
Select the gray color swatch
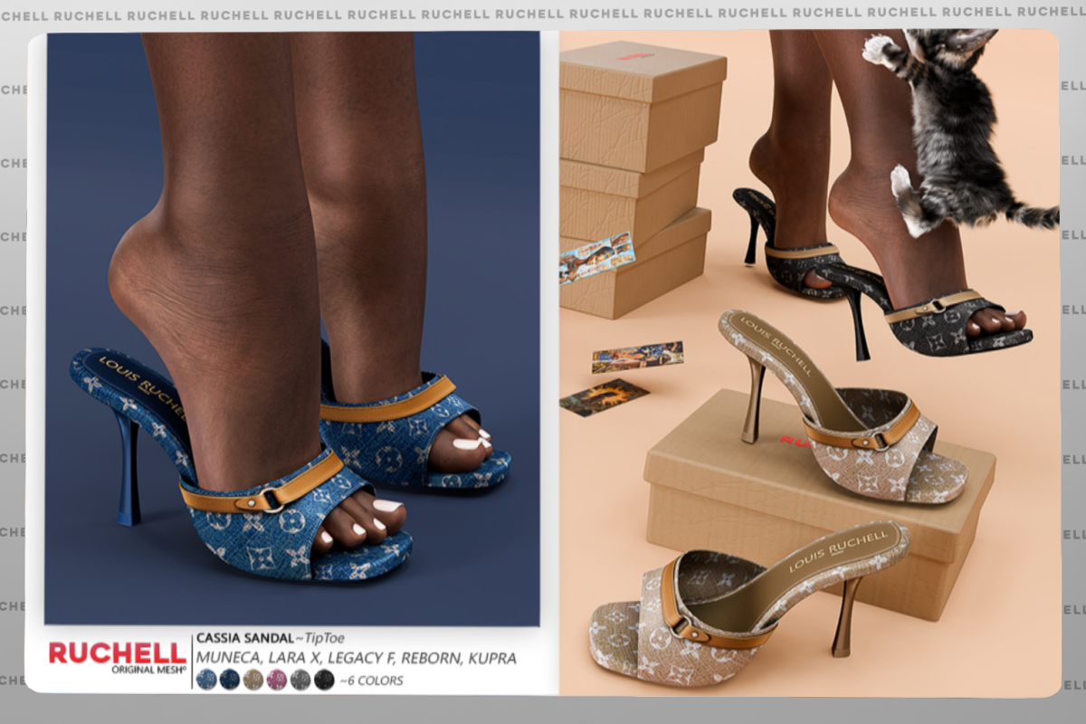click(x=300, y=680)
